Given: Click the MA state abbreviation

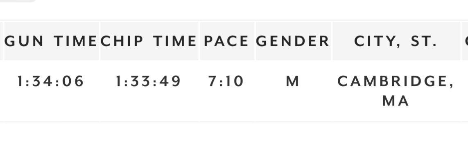Looking at the screenshot, I should click(x=396, y=101).
